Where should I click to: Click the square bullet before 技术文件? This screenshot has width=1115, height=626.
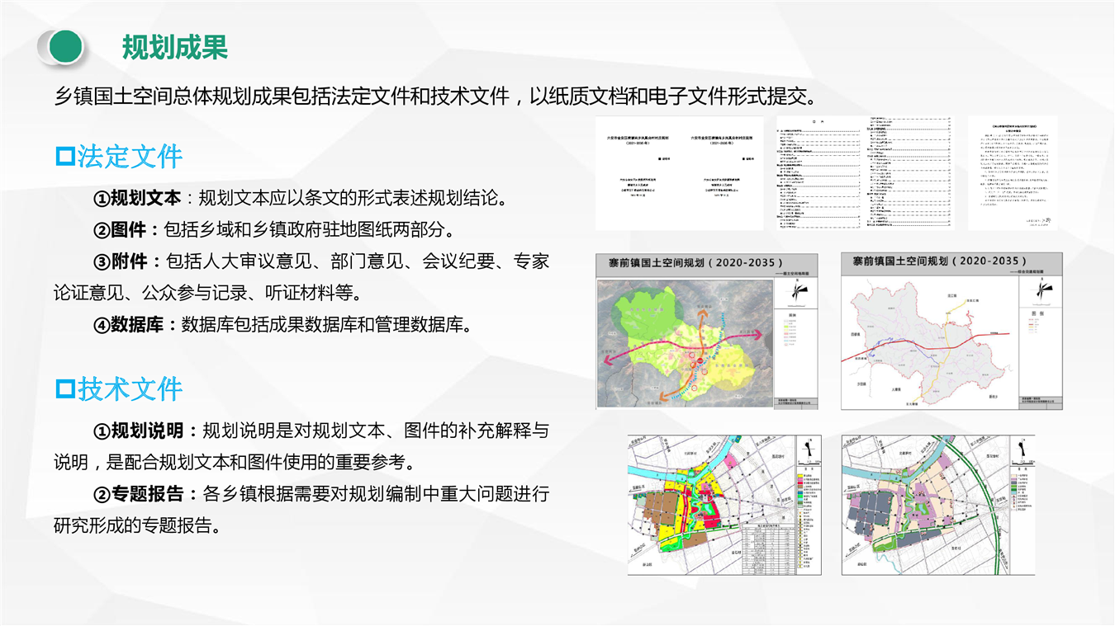point(64,389)
